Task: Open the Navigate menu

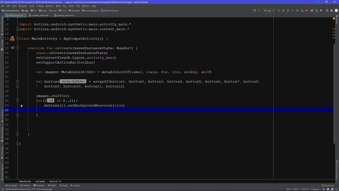Action: pyautogui.click(x=23, y=6)
